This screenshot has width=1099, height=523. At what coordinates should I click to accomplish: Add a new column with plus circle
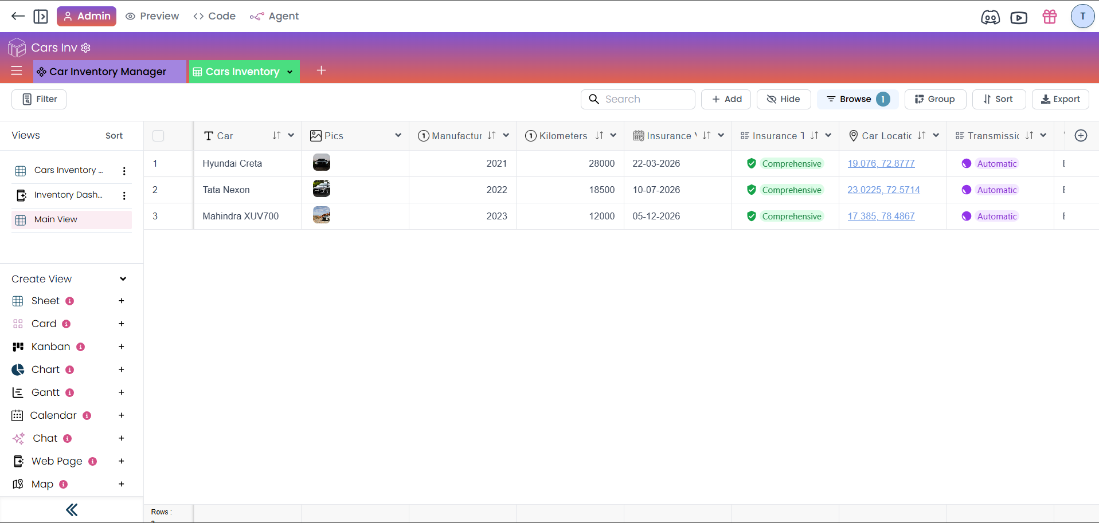tap(1081, 136)
